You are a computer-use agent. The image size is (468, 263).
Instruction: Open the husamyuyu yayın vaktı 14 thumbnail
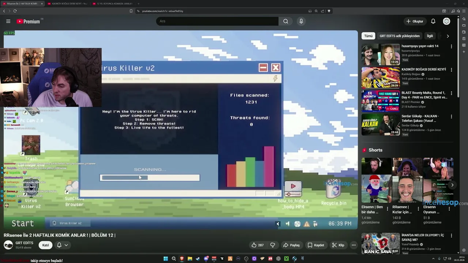click(x=380, y=54)
